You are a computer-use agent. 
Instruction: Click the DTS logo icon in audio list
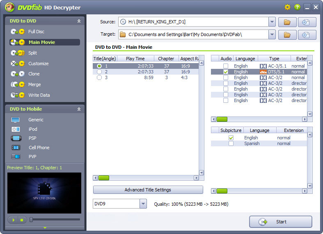(263, 72)
